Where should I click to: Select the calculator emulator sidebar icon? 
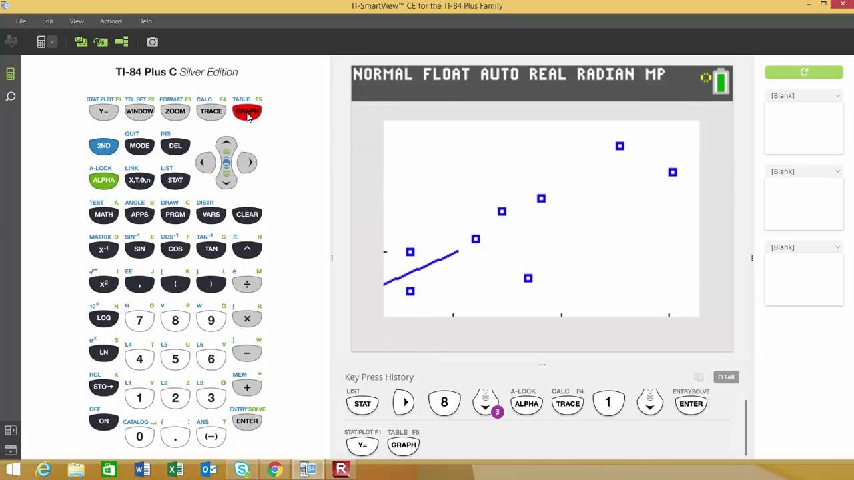click(11, 74)
